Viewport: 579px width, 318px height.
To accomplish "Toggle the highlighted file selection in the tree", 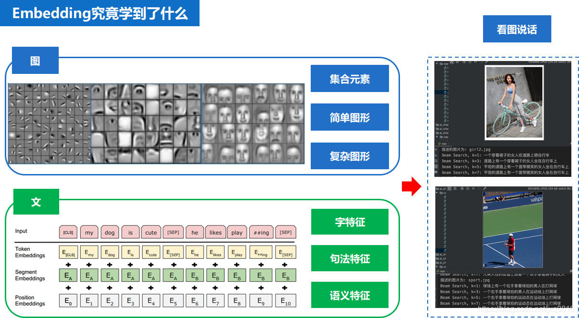I will (444, 92).
